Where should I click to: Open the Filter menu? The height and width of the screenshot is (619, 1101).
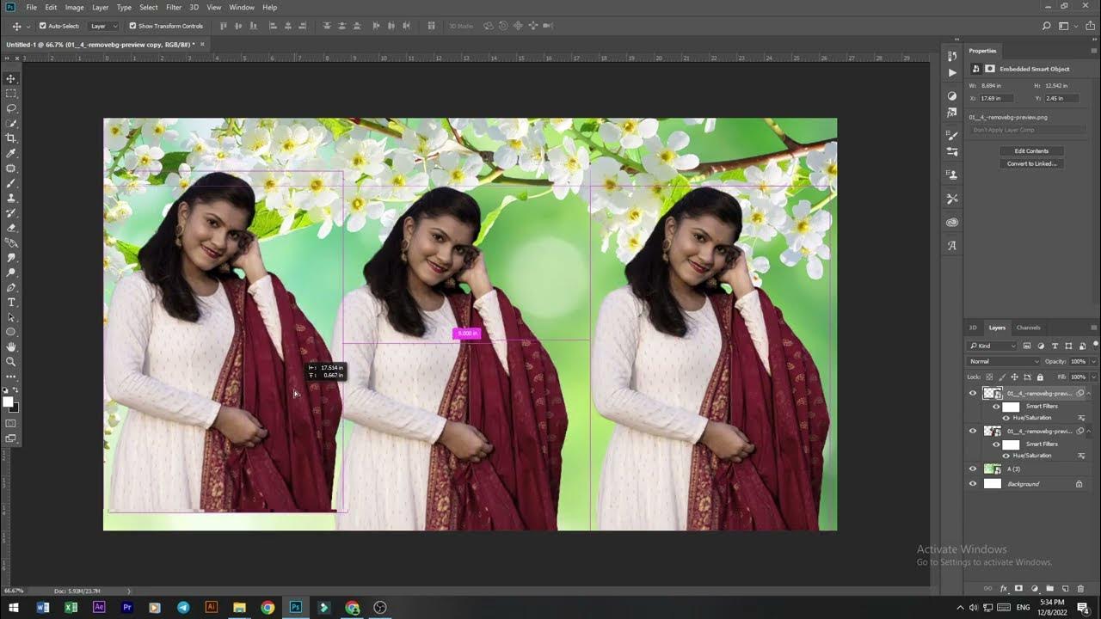[174, 7]
